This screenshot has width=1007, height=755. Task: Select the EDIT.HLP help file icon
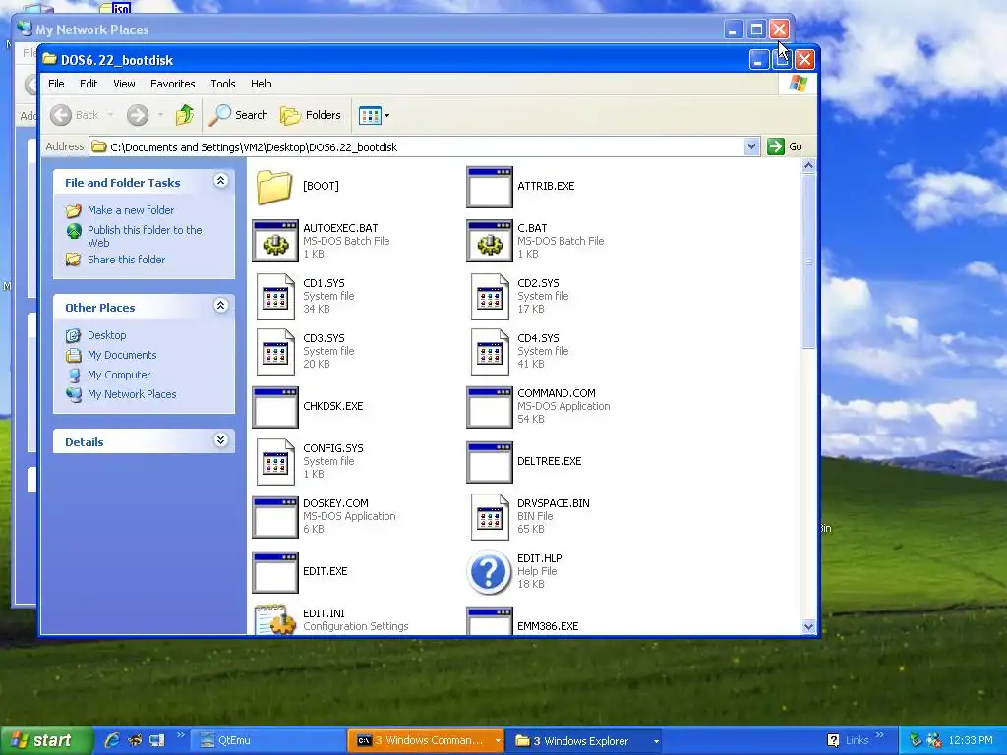[x=489, y=572]
